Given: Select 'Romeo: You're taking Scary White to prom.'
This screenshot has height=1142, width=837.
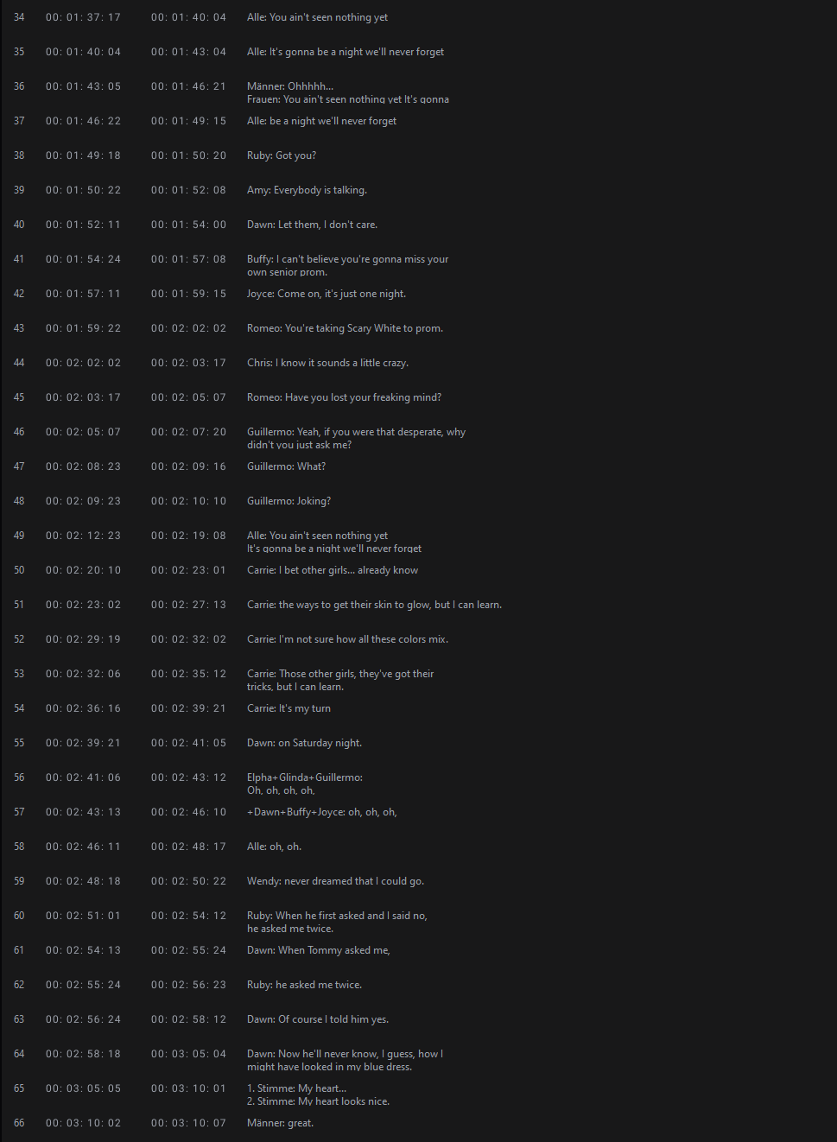Looking at the screenshot, I should [x=345, y=328].
